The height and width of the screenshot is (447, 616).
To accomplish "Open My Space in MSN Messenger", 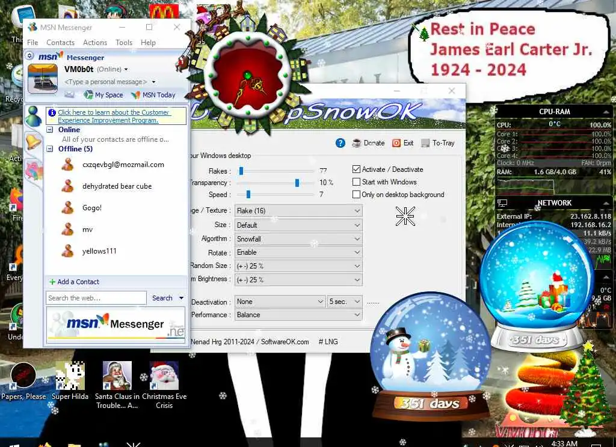I will tap(103, 94).
